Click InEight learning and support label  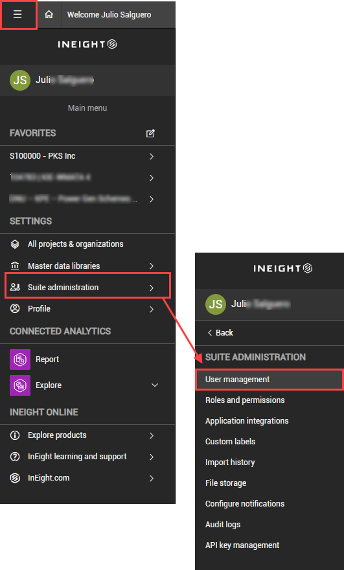pos(77,457)
